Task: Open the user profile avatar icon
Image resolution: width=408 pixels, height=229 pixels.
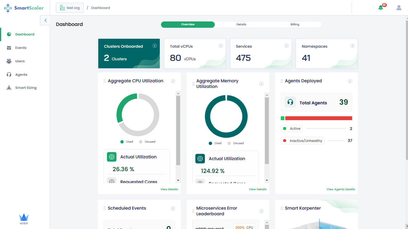Action: point(399,8)
